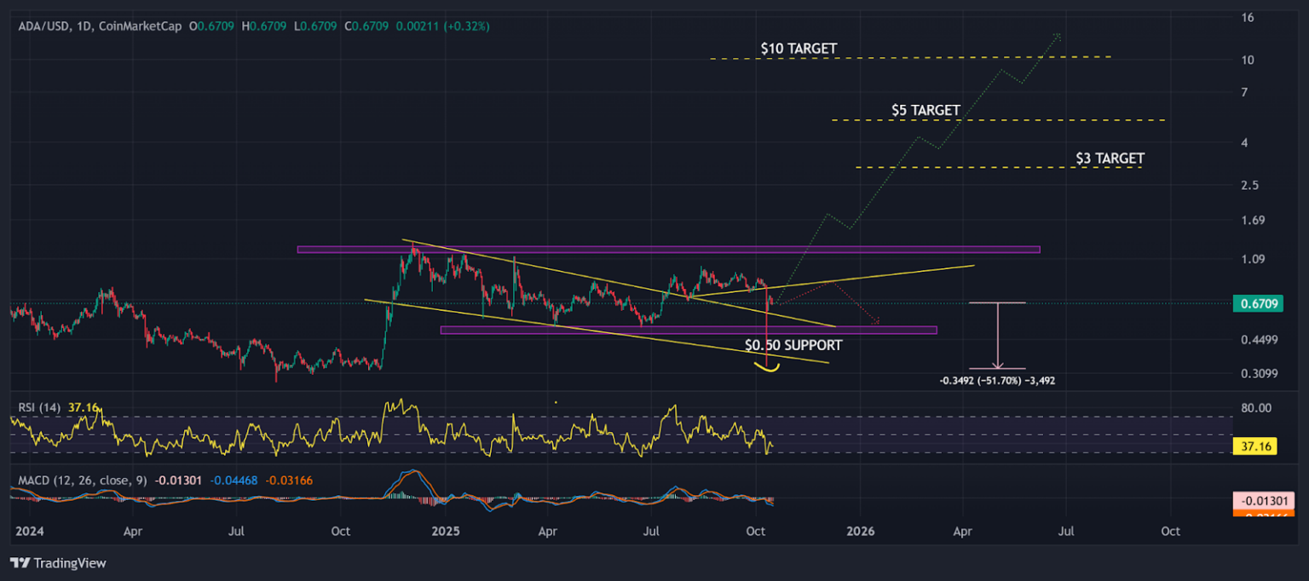
Task: Click the 2026 label on time axis
Action: (860, 531)
